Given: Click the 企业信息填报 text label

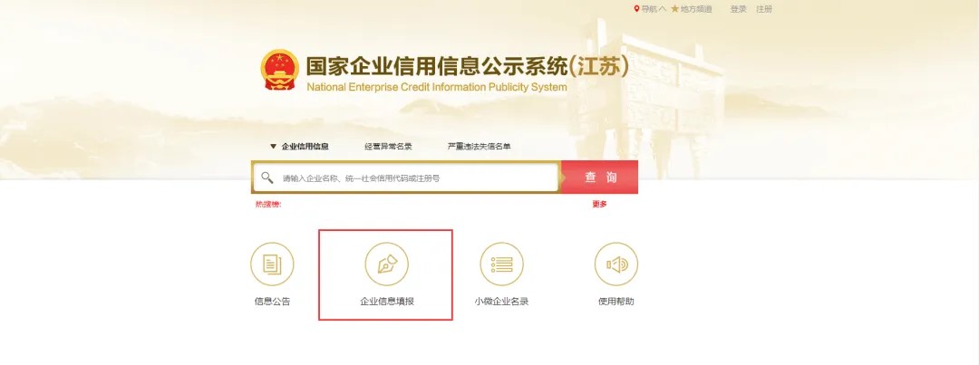Looking at the screenshot, I should pyautogui.click(x=387, y=302).
